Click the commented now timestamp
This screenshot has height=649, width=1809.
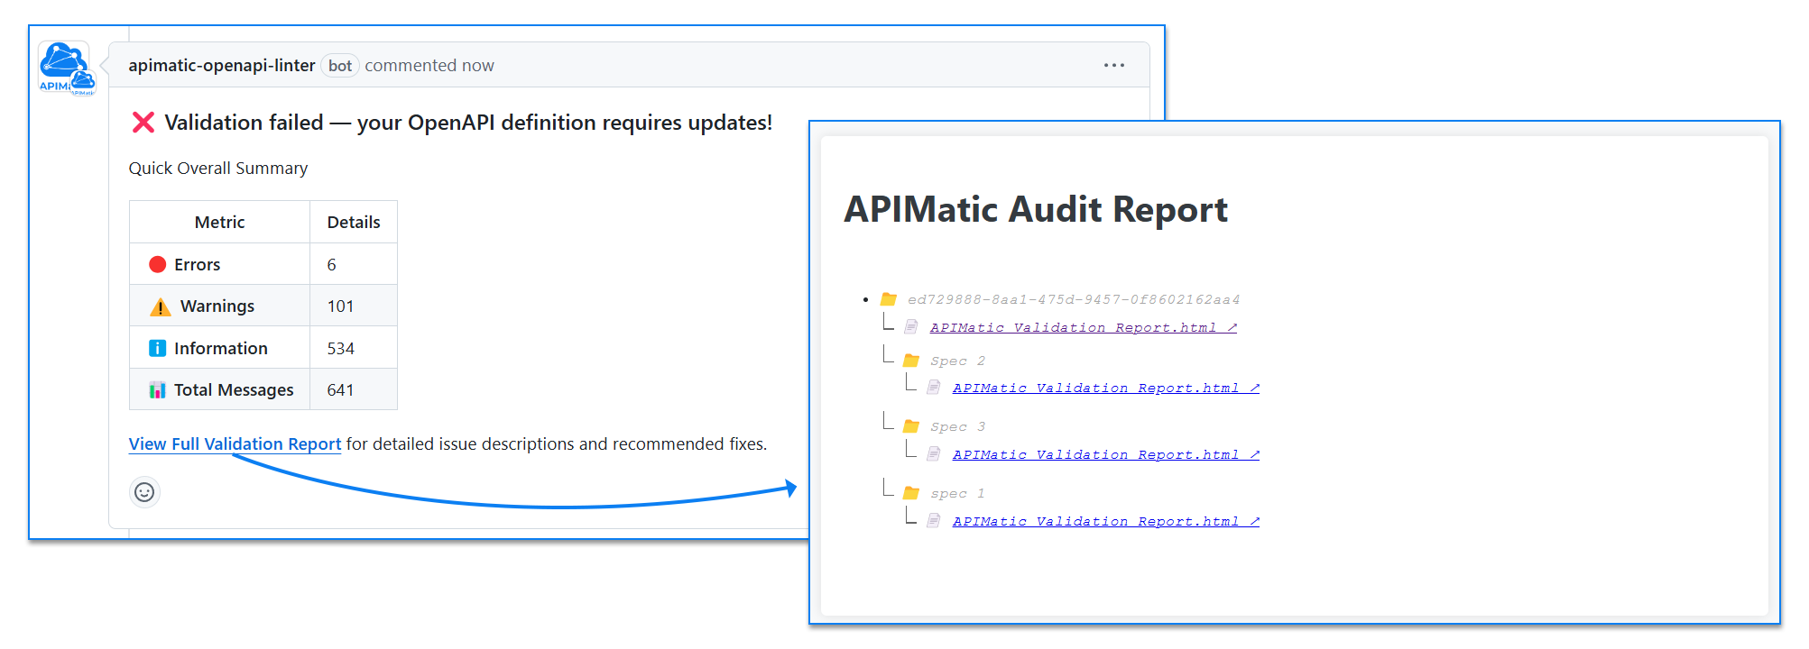(429, 65)
